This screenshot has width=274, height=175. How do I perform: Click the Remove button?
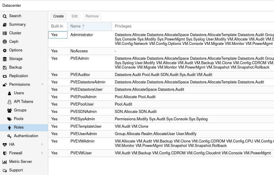click(92, 16)
